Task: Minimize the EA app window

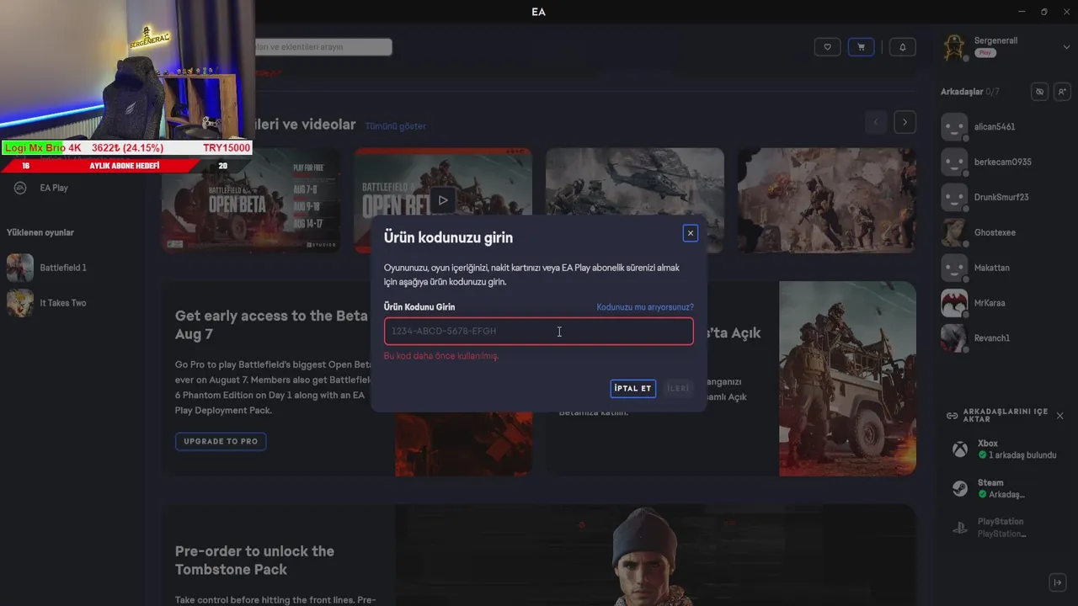Action: 1022,12
